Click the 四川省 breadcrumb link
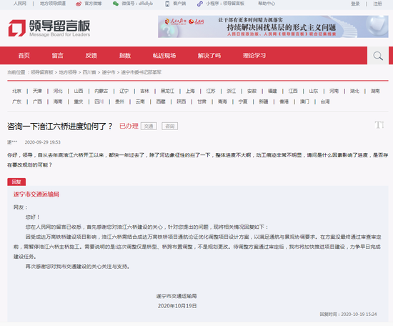393x326 pixels. click(x=89, y=72)
